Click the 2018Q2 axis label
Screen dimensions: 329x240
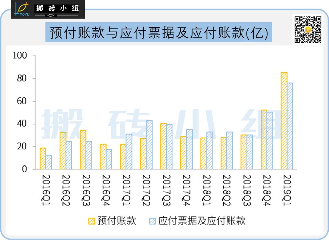coord(227,190)
